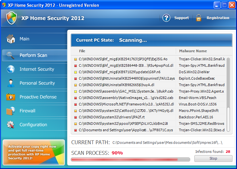The height and width of the screenshot is (169, 237).
Task: Sort results by Malware Name column header
Action: tap(193, 51)
